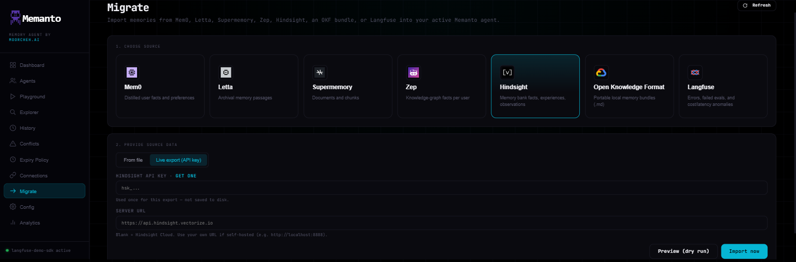Screen dimensions: 796x262
Task: Click the Langfuse logo icon
Action: [694, 72]
